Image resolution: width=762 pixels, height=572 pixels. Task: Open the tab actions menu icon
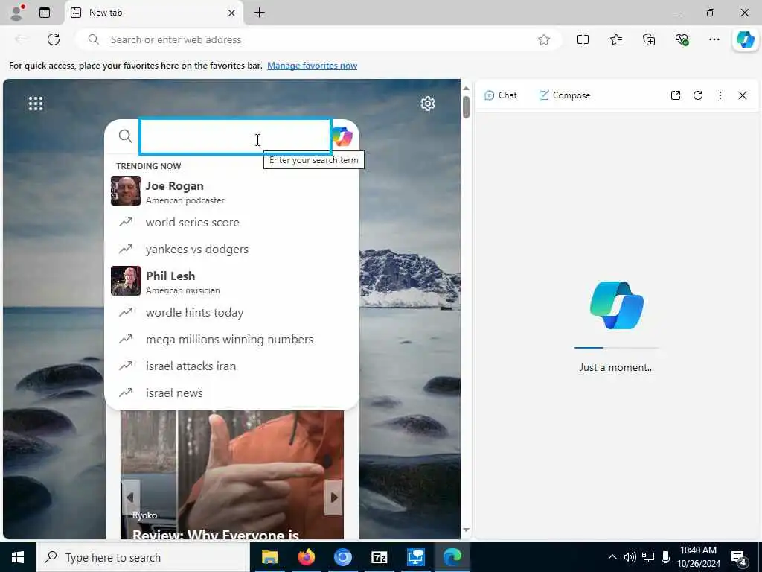(x=45, y=13)
